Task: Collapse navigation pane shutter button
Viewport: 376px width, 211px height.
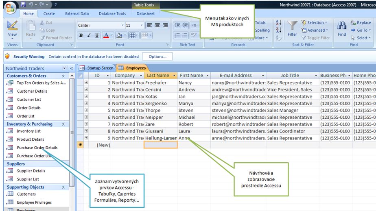Action: click(72, 68)
